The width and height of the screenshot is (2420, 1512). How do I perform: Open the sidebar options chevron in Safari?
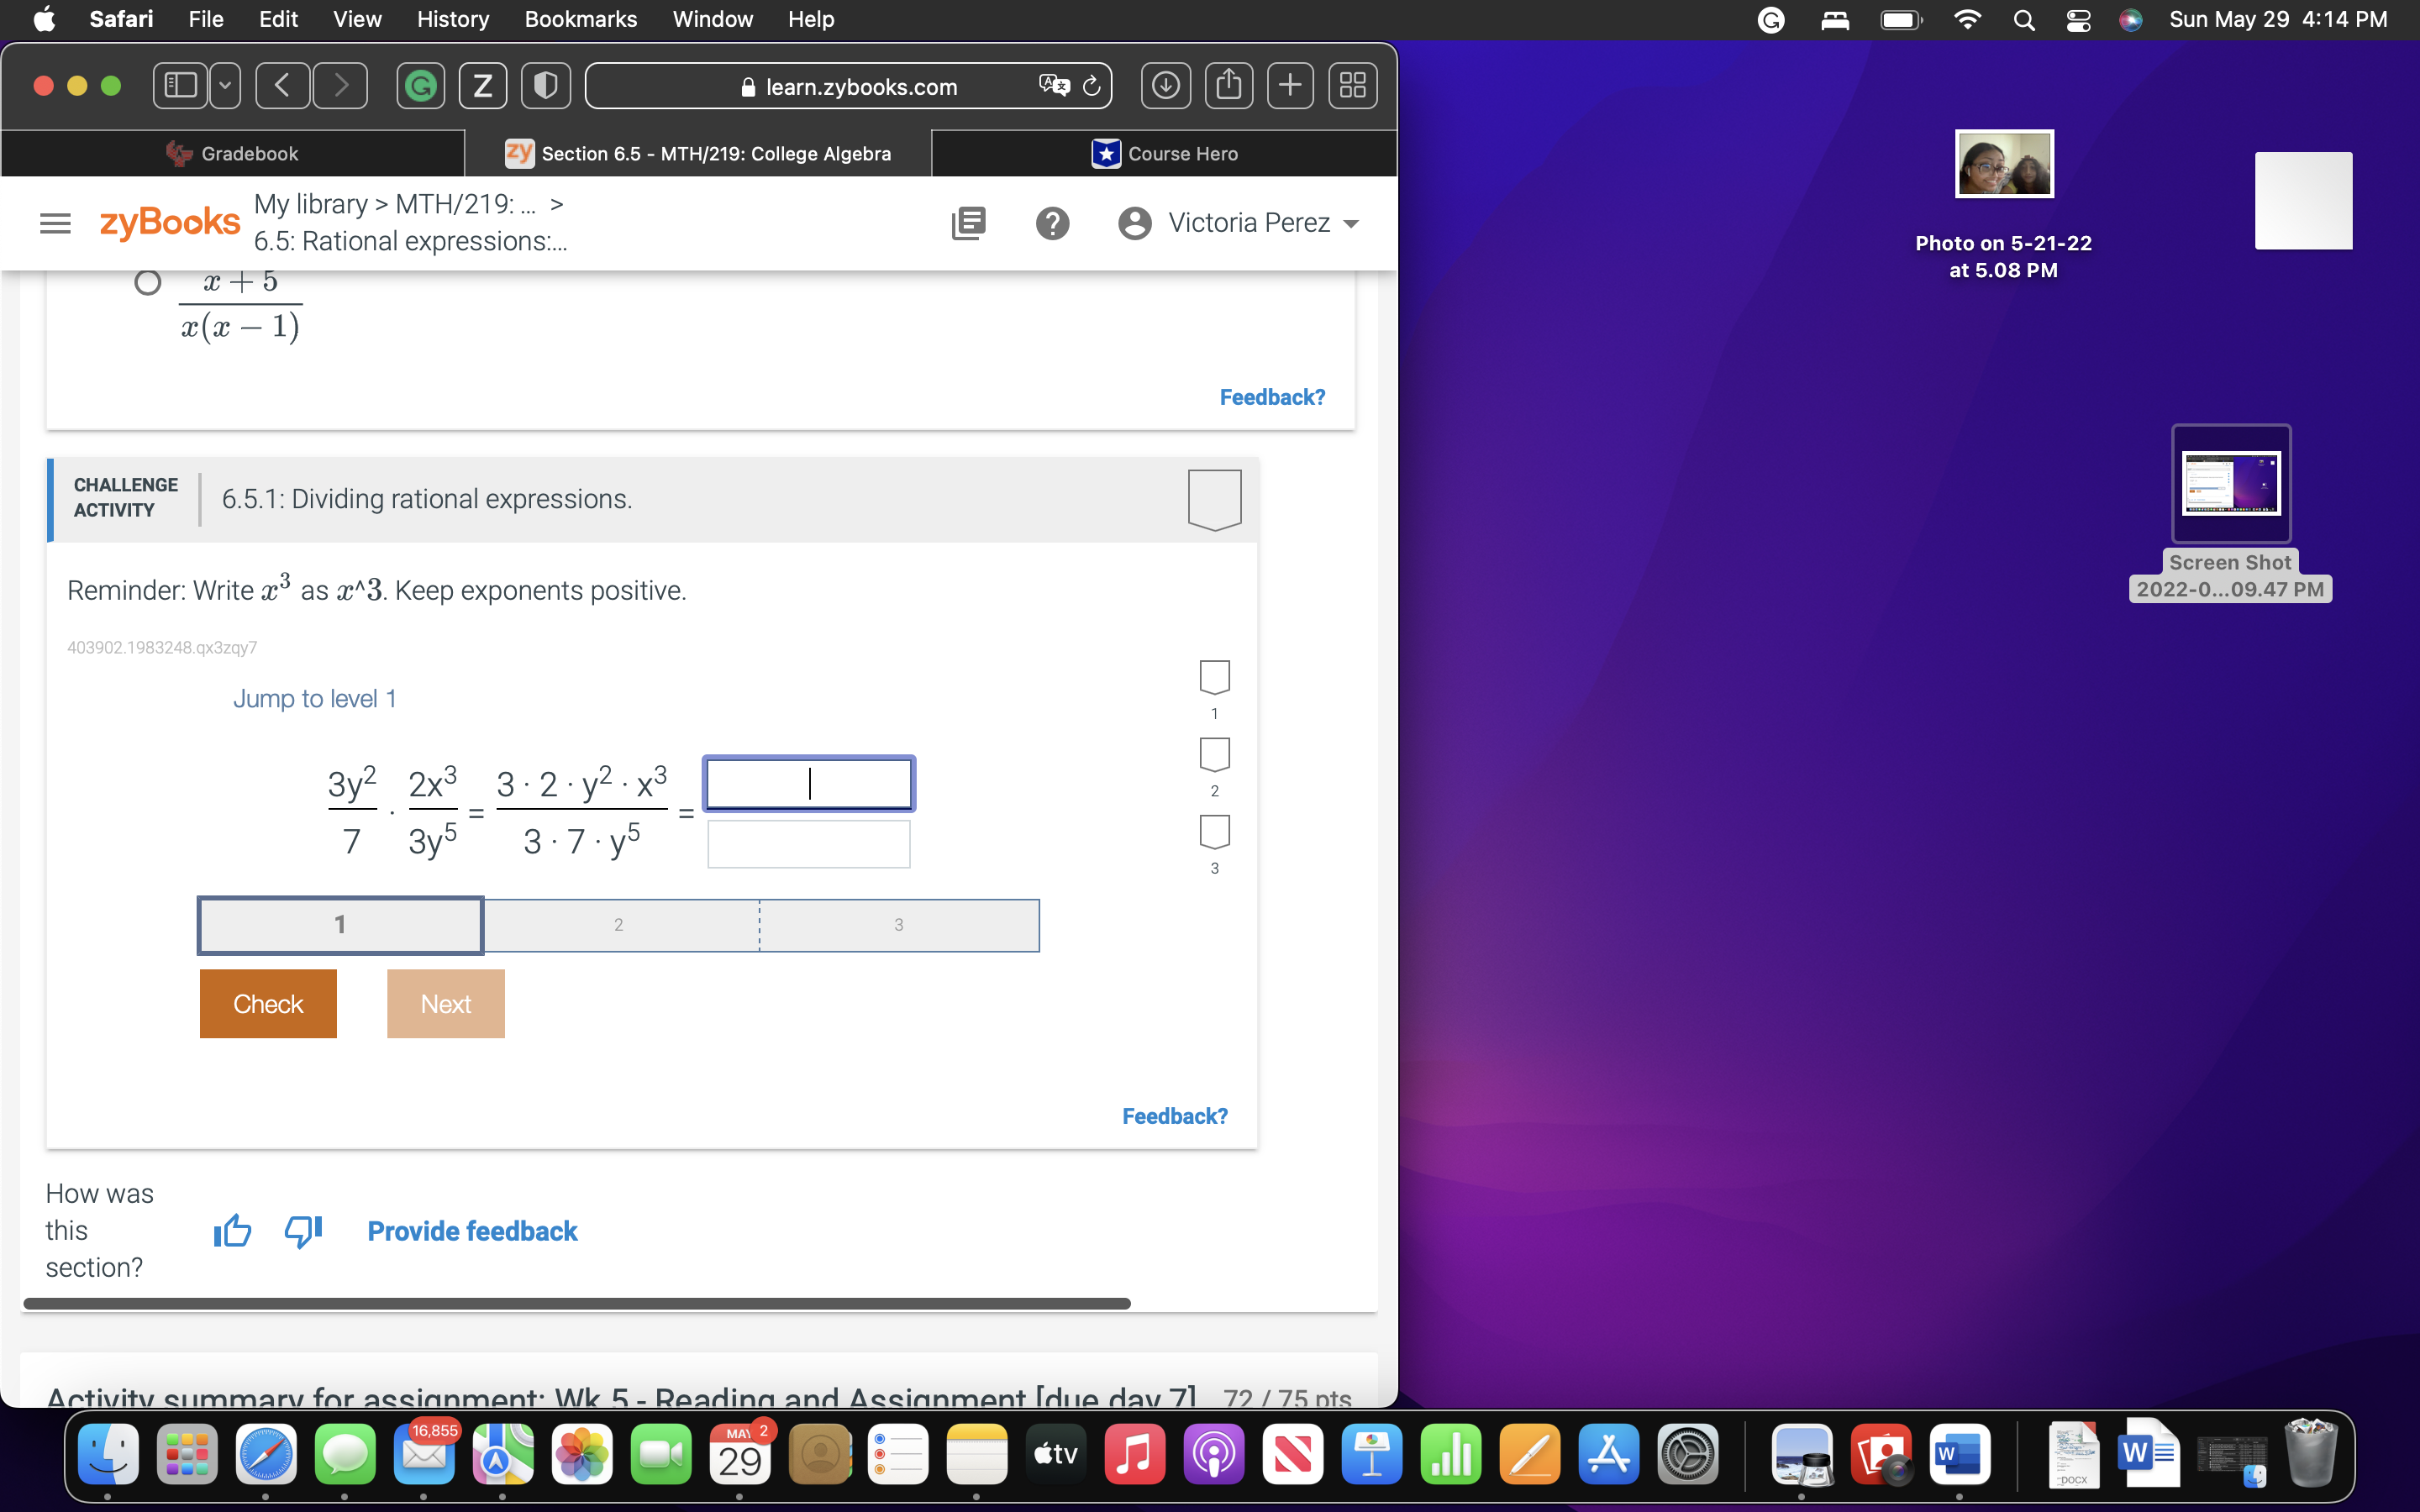[x=224, y=85]
